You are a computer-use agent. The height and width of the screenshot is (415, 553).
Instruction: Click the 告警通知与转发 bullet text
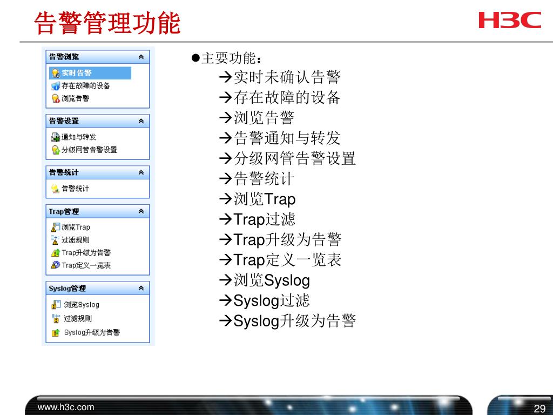(287, 138)
